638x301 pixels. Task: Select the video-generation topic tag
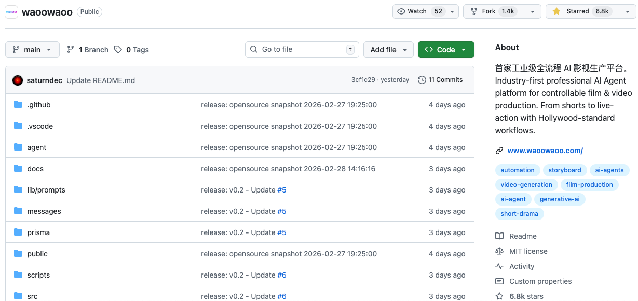click(x=526, y=185)
